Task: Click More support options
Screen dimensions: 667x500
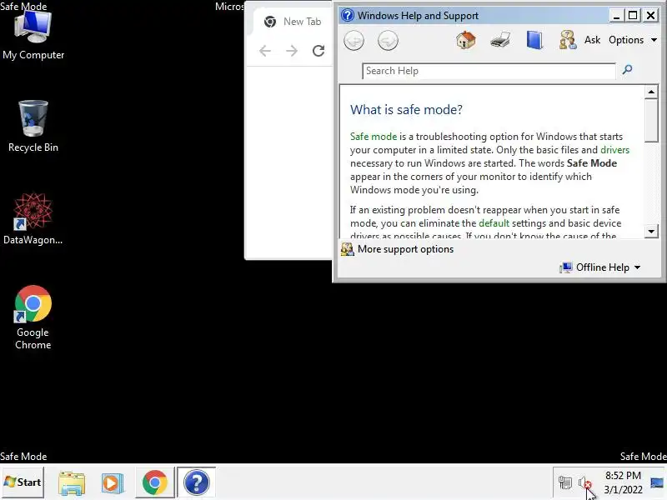Action: point(405,249)
